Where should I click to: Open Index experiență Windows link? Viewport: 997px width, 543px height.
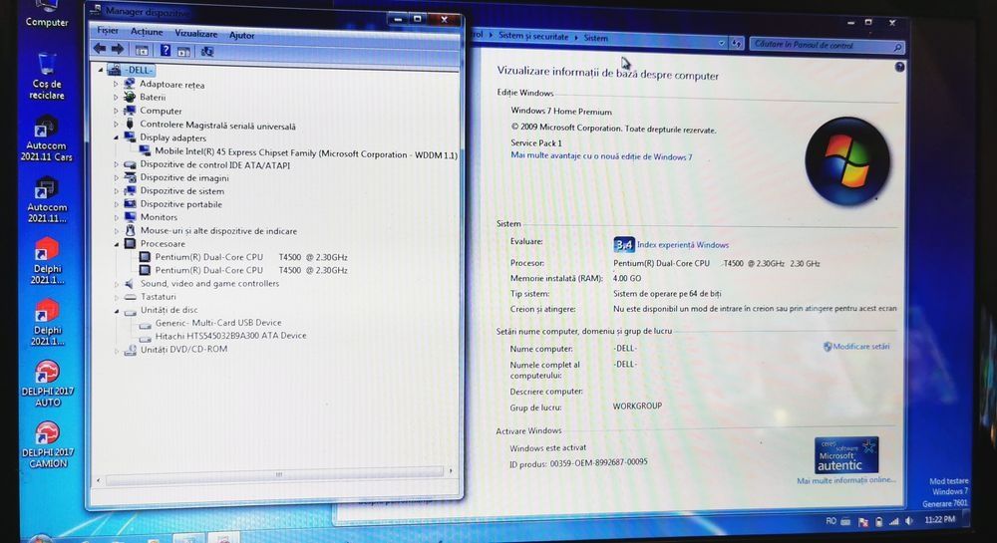coord(682,244)
